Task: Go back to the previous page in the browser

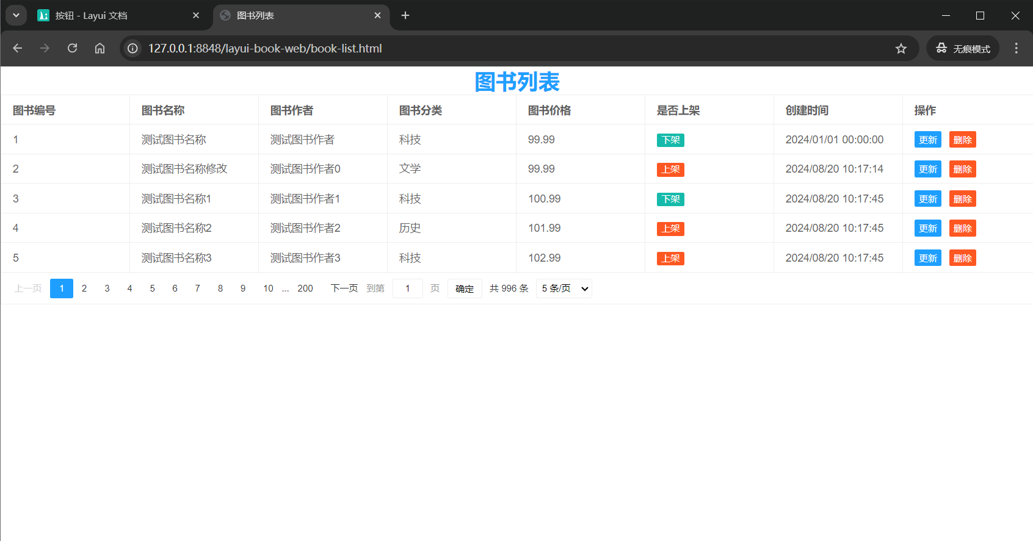Action: pyautogui.click(x=18, y=48)
